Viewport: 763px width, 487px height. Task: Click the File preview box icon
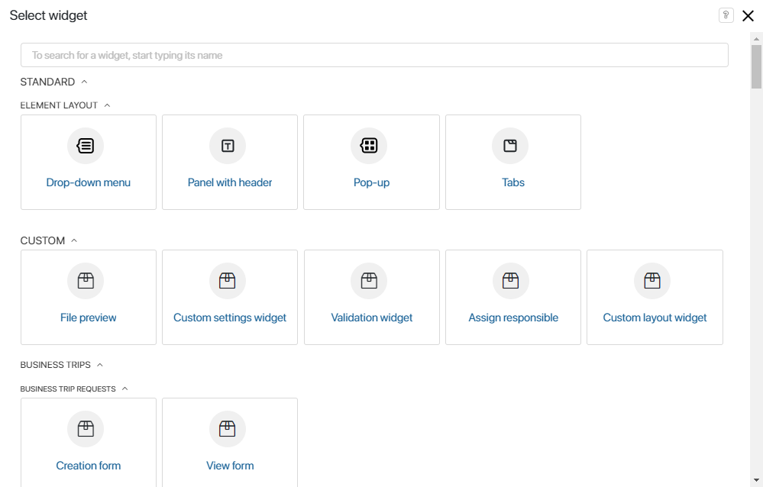[x=86, y=281]
